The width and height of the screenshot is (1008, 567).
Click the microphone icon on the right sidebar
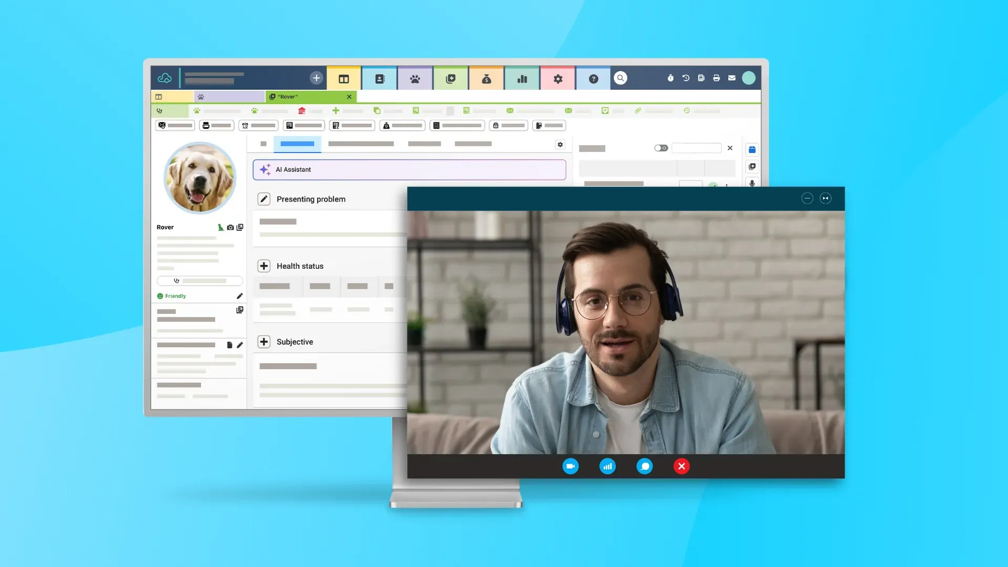coord(752,183)
